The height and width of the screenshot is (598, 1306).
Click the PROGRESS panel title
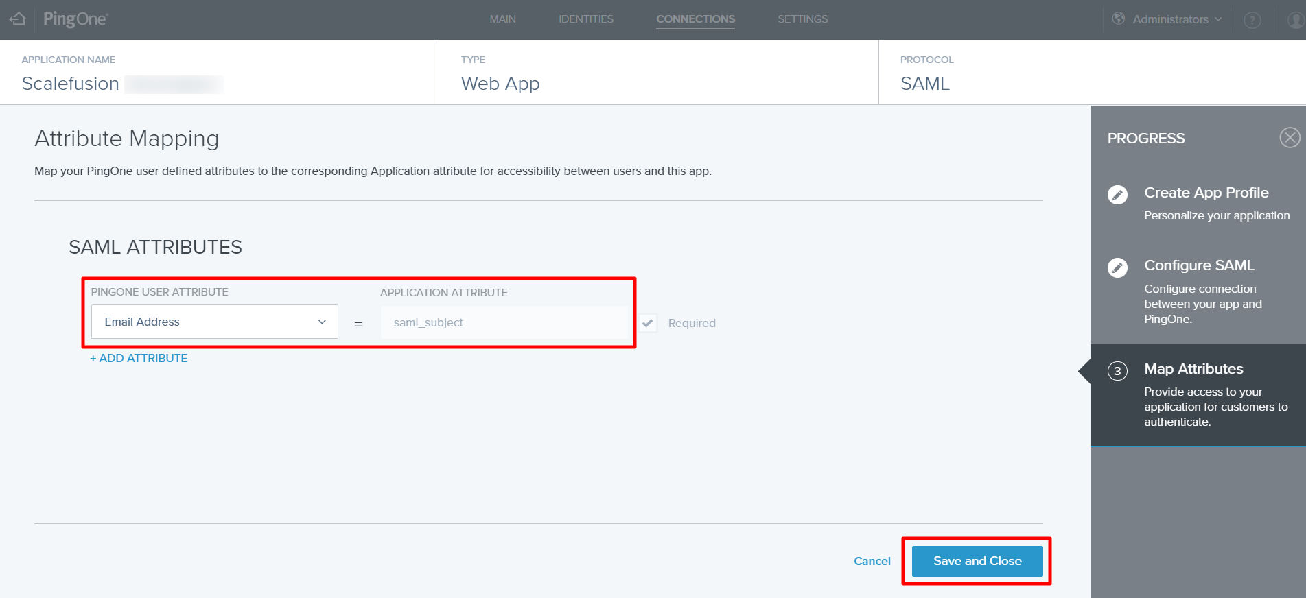pyautogui.click(x=1146, y=138)
